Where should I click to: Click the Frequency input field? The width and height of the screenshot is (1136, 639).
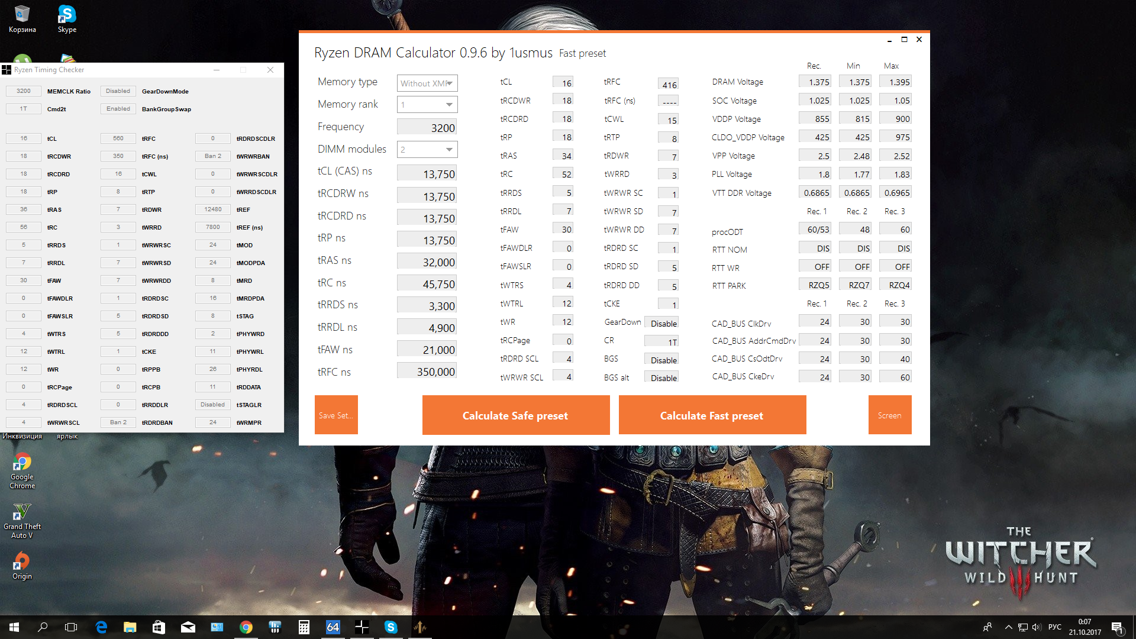427,128
